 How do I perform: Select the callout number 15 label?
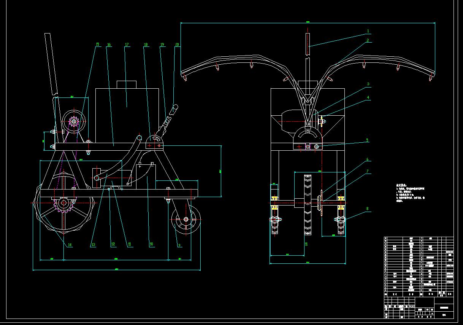[97, 45]
